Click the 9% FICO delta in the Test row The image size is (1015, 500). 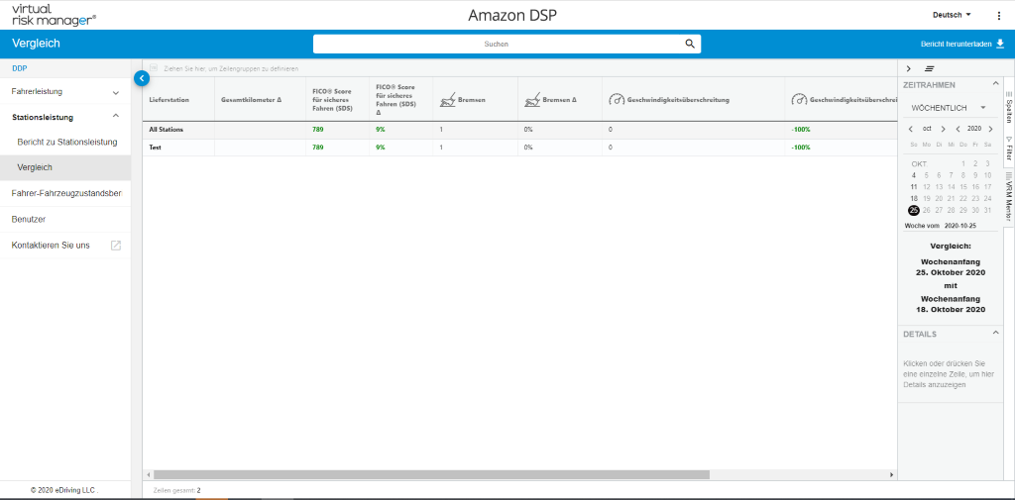point(380,147)
